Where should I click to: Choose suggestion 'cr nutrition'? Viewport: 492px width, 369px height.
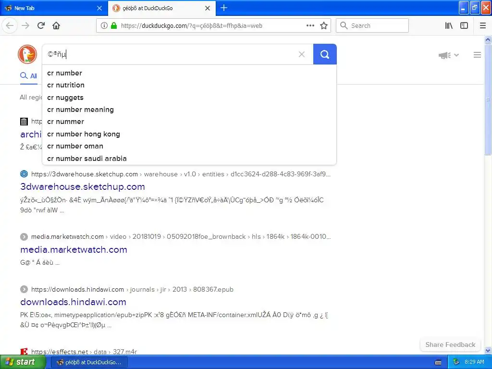pos(189,85)
